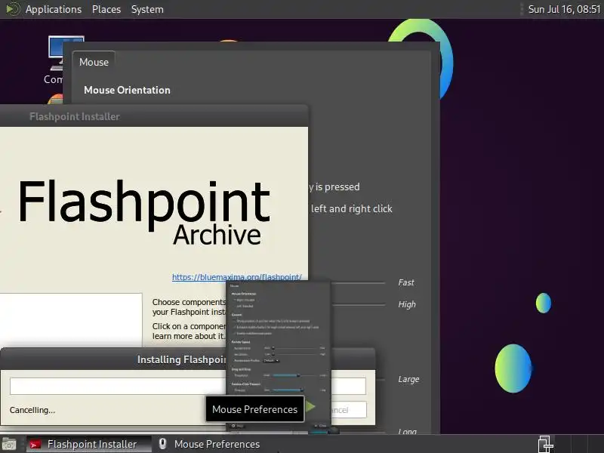The height and width of the screenshot is (453, 604).
Task: Click the 'Large' label of the threshold slider
Action: [408, 380]
